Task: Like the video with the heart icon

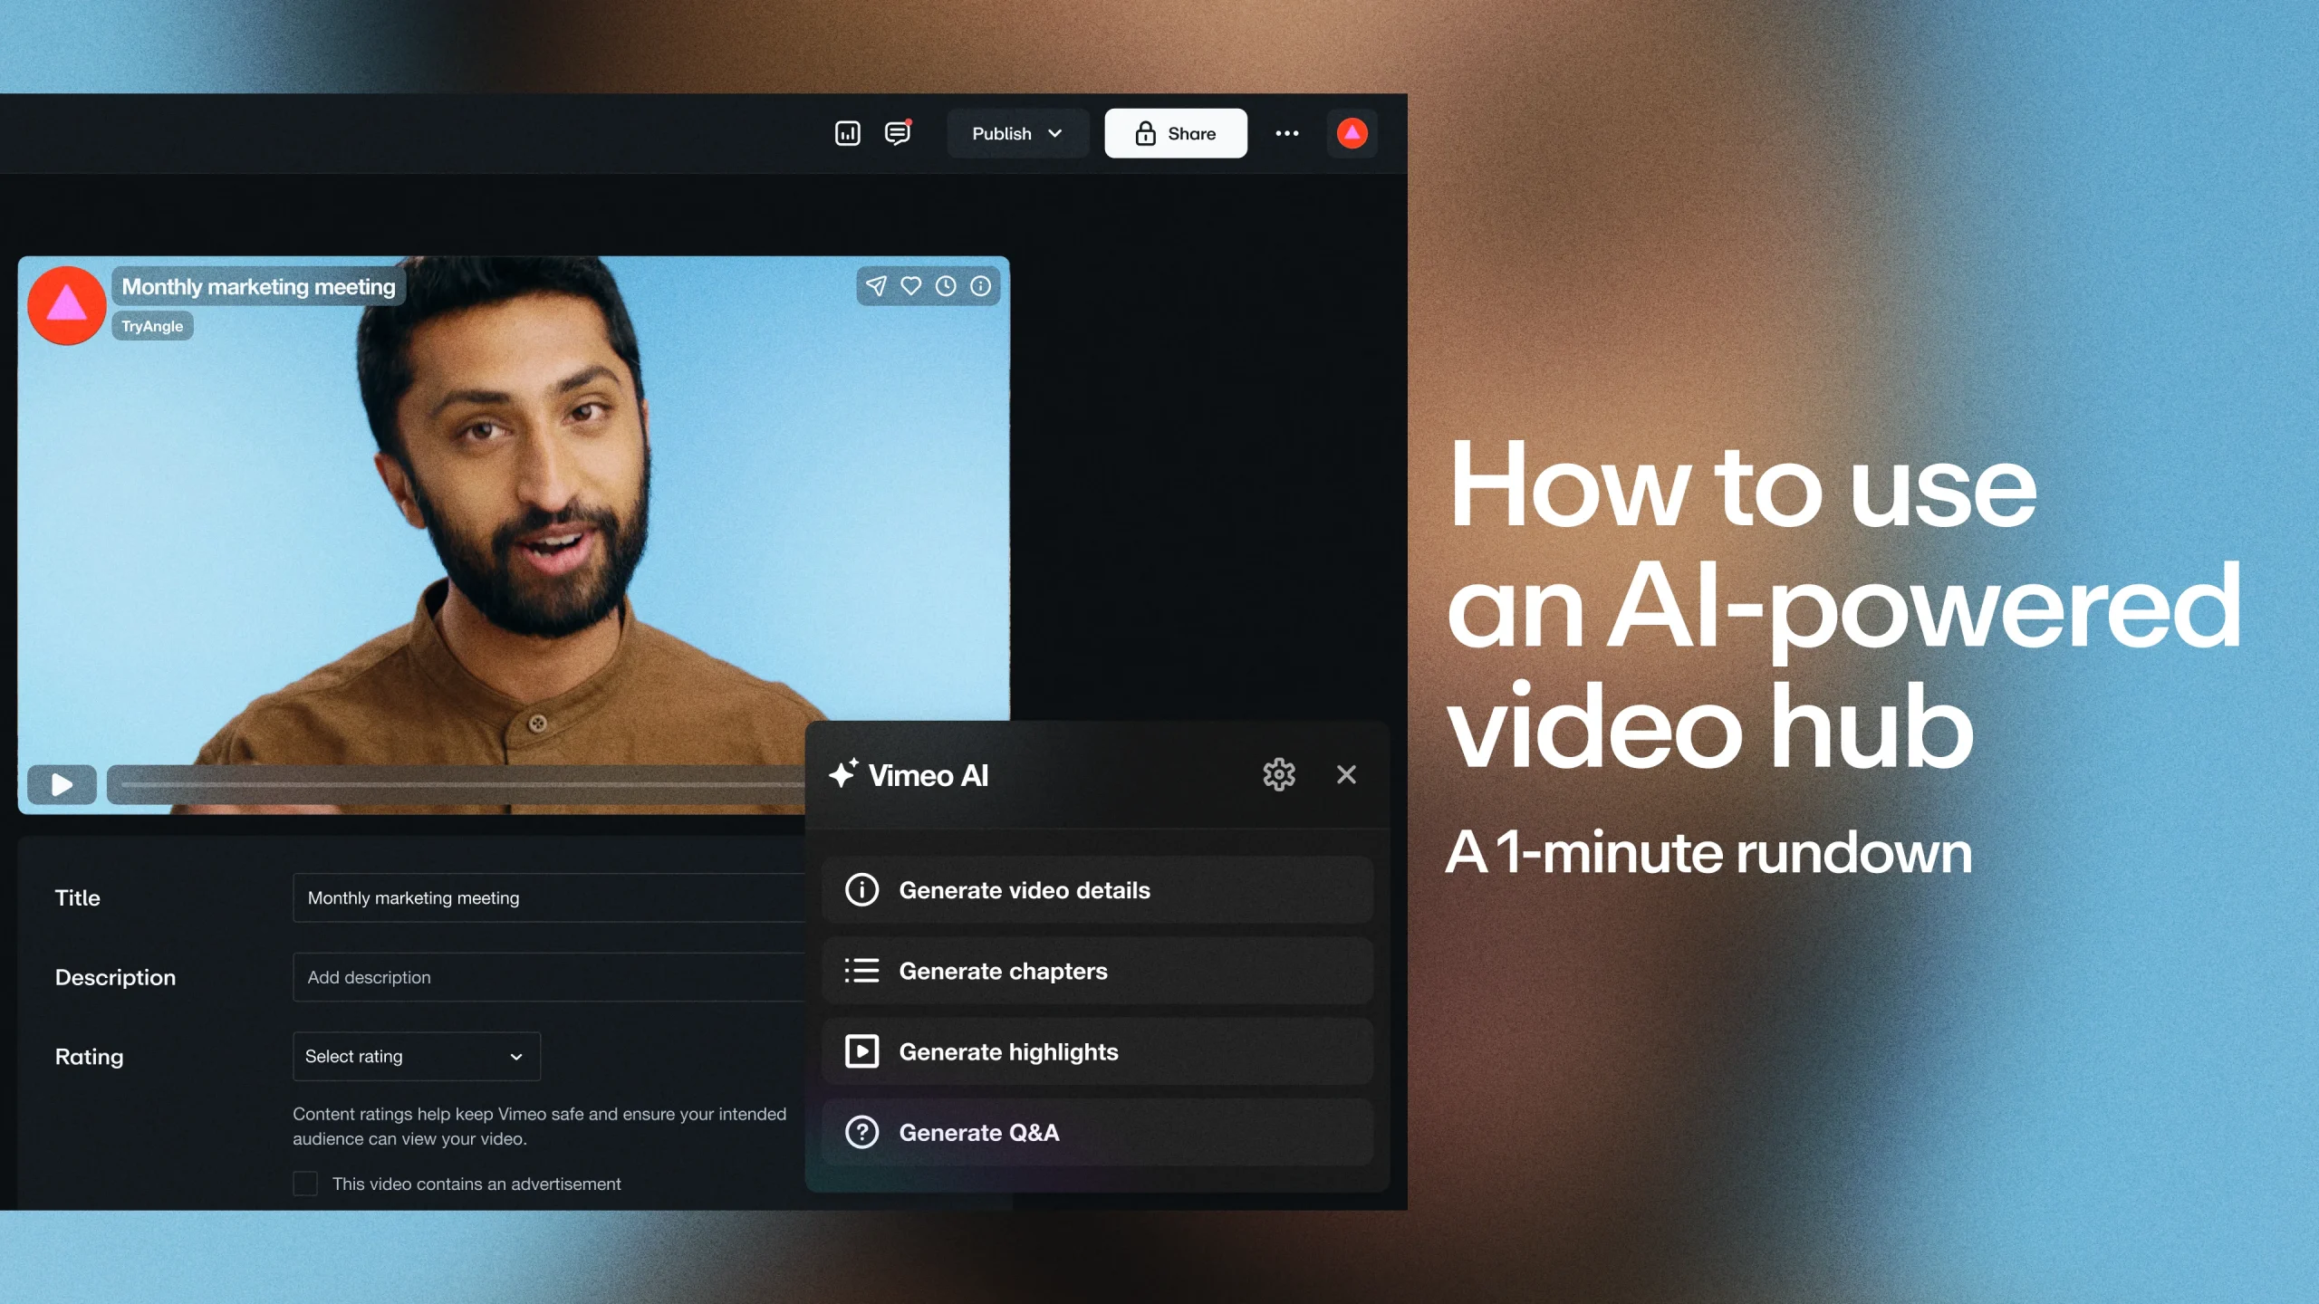Action: click(911, 286)
